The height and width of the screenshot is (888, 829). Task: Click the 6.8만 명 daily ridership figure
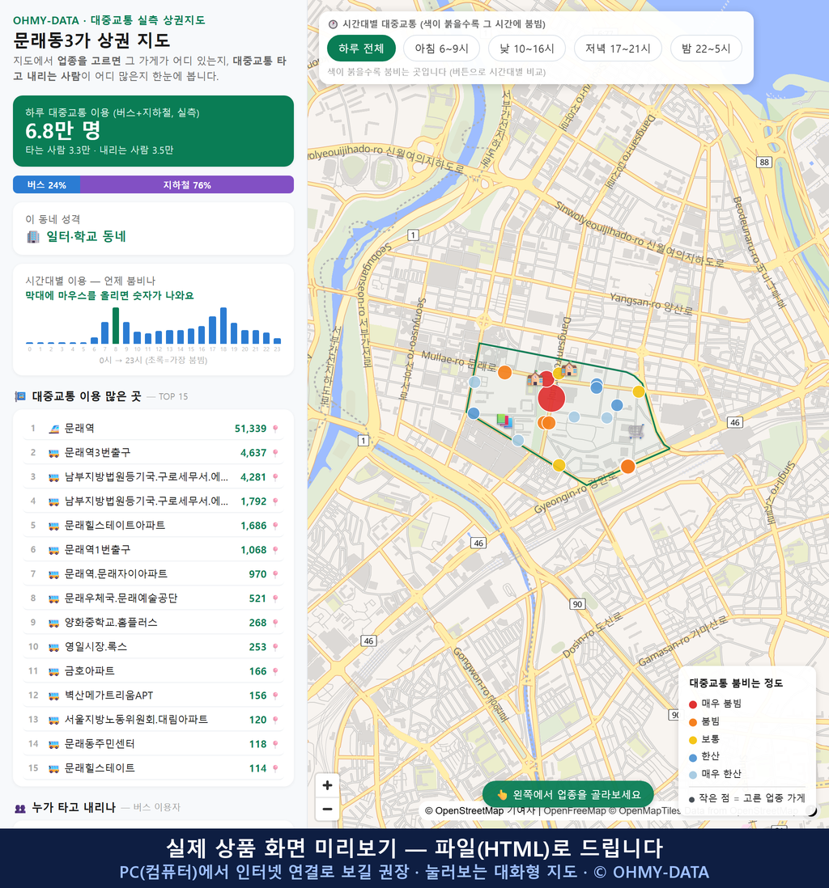click(63, 131)
